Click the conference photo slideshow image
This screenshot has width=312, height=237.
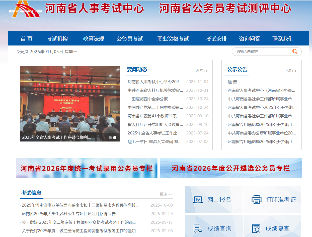point(70,101)
